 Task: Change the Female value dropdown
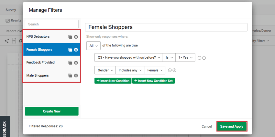click(x=155, y=70)
